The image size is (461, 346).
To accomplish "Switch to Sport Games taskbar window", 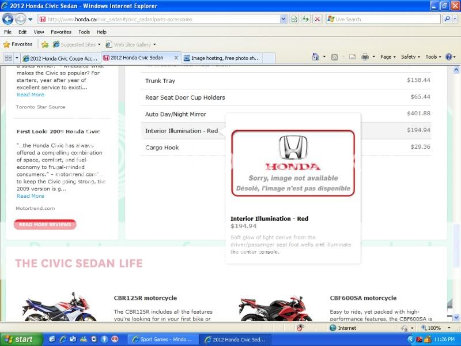I will click(x=163, y=339).
